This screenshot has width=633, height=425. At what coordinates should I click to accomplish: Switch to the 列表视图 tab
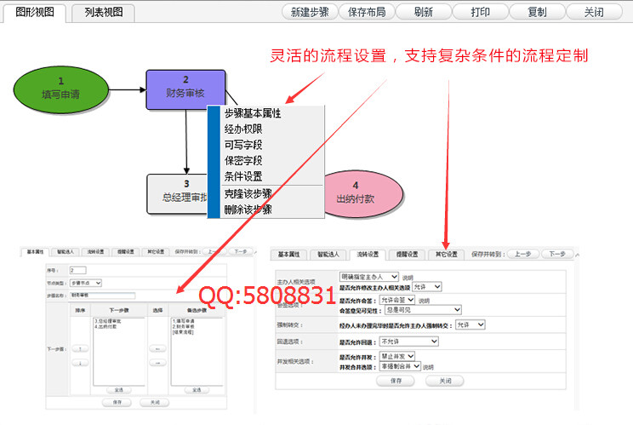[103, 13]
